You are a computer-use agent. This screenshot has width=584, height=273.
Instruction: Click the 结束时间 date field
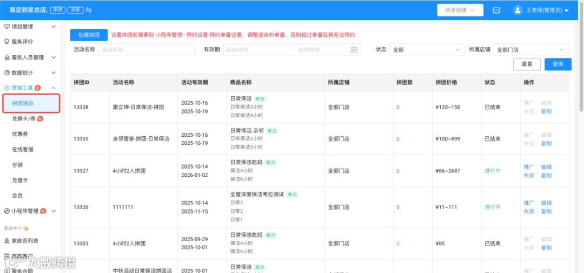tap(322, 50)
